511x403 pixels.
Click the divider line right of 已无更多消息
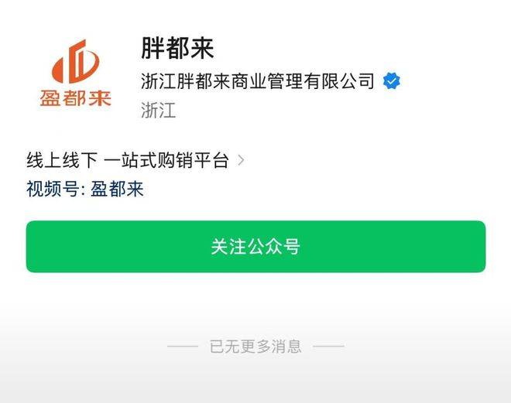click(x=328, y=347)
